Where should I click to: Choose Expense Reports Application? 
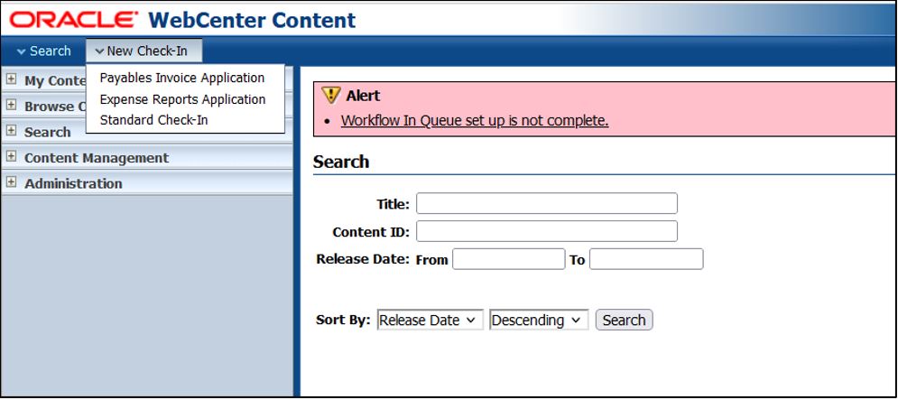tap(182, 99)
